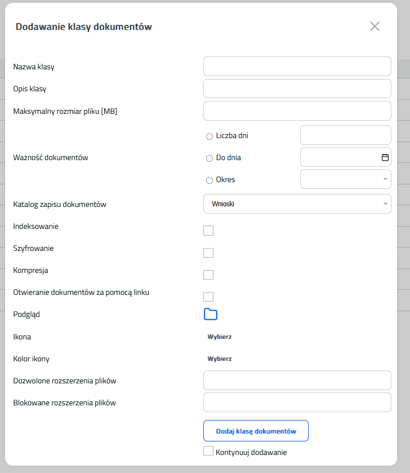Click the Maksymalny rozmiar pliku field
The height and width of the screenshot is (473, 410).
(297, 111)
